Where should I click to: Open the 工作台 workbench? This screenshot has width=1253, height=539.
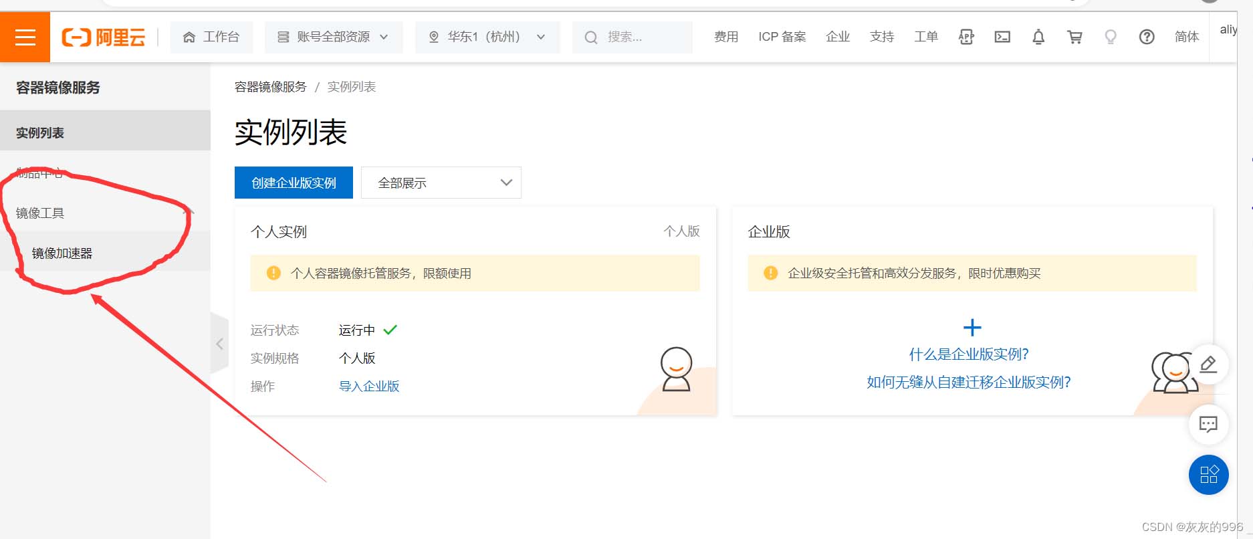(x=211, y=37)
